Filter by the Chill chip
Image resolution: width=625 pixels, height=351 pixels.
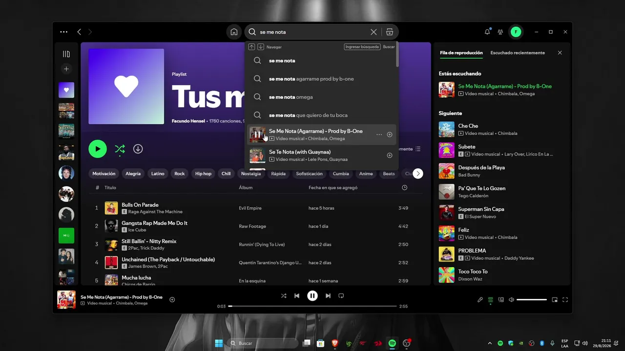point(226,174)
